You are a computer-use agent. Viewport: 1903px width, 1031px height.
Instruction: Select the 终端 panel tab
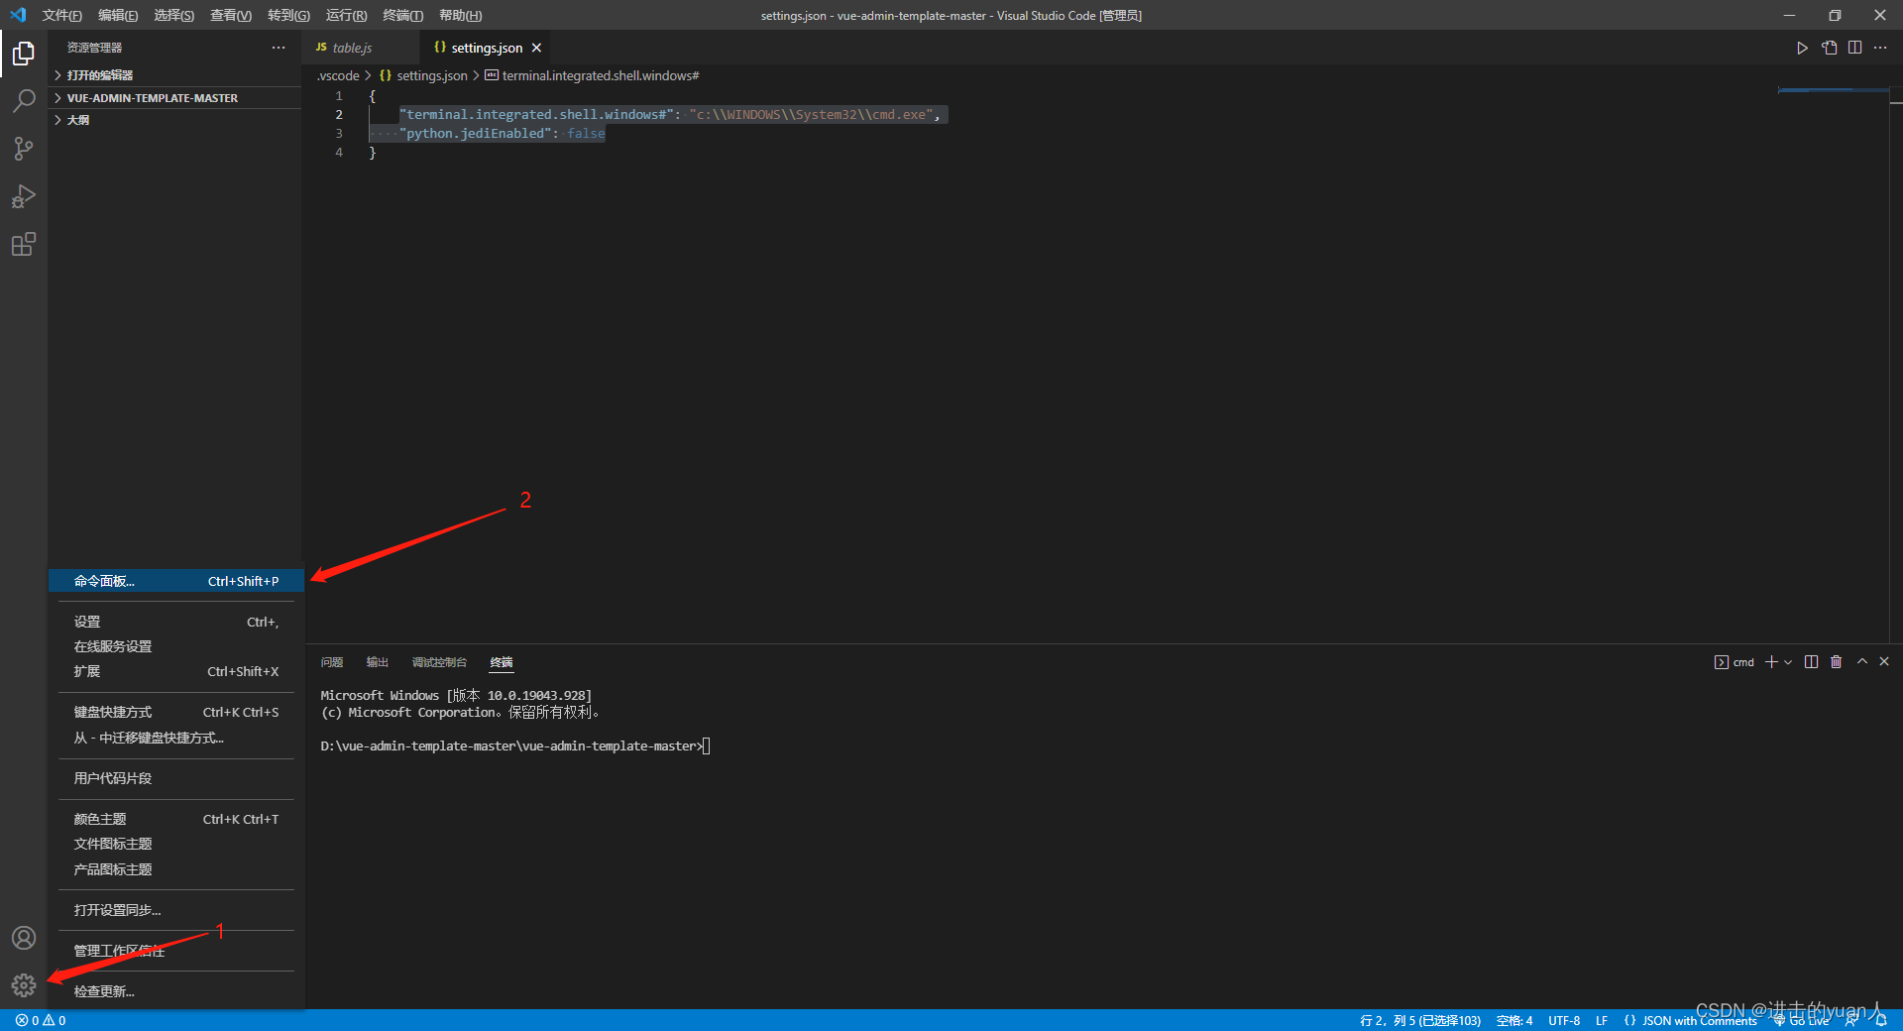(x=502, y=662)
